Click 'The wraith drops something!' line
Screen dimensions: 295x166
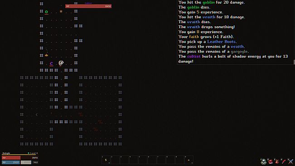[207, 27]
